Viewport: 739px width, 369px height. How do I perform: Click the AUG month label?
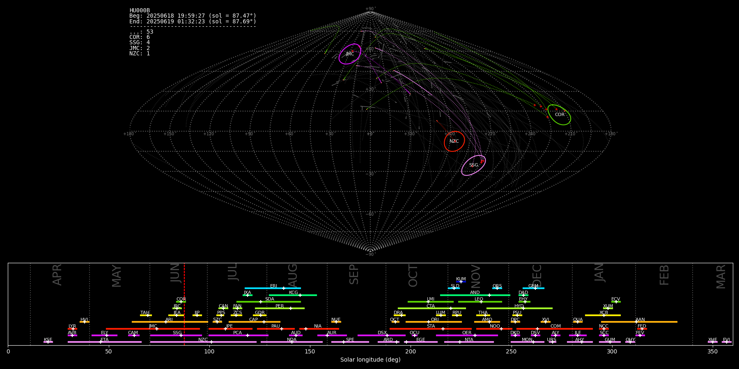click(x=293, y=275)
